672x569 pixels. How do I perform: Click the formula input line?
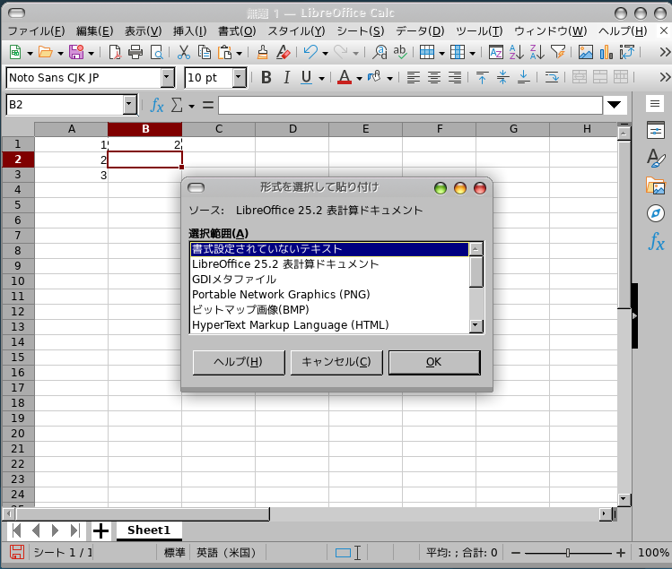pyautogui.click(x=410, y=105)
